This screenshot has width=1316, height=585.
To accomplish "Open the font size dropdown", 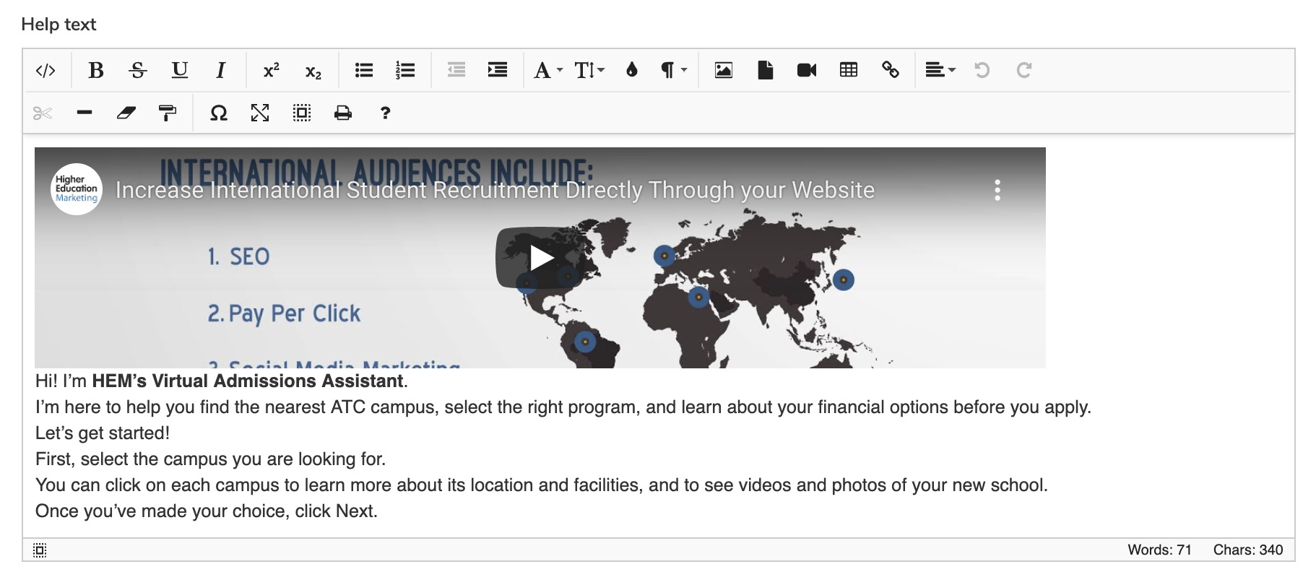I will click(589, 70).
